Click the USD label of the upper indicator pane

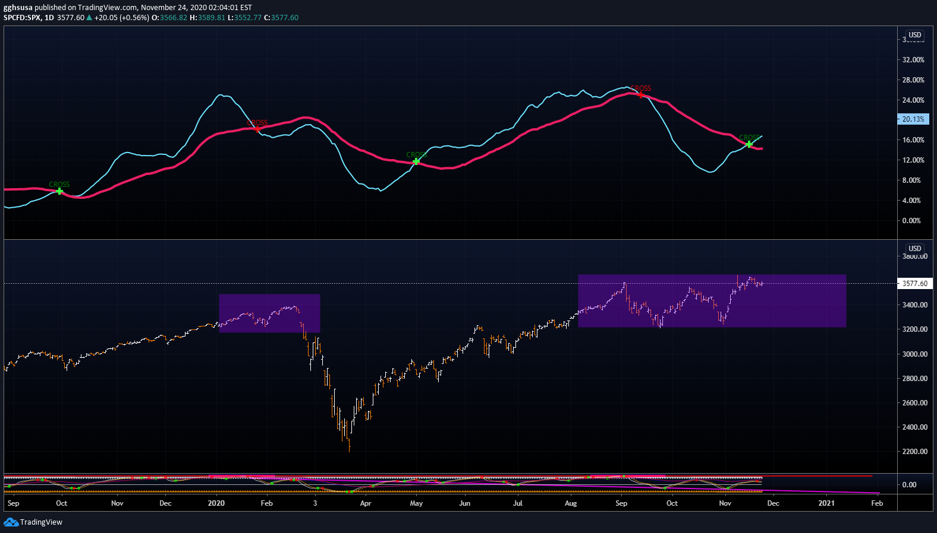(915, 35)
